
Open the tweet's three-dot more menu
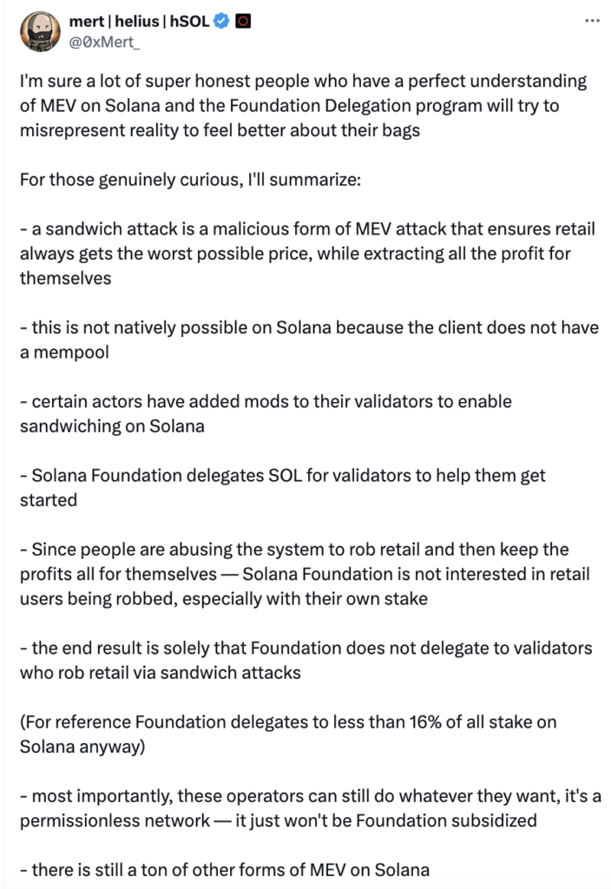pyautogui.click(x=592, y=21)
